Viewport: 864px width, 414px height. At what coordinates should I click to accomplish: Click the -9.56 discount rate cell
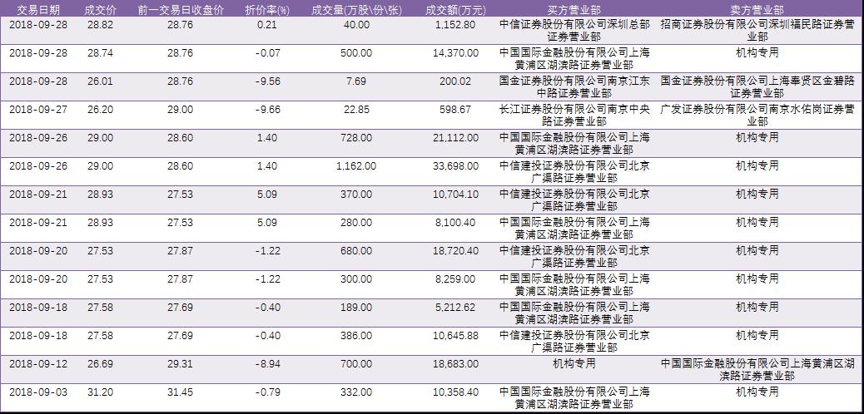pyautogui.click(x=267, y=81)
